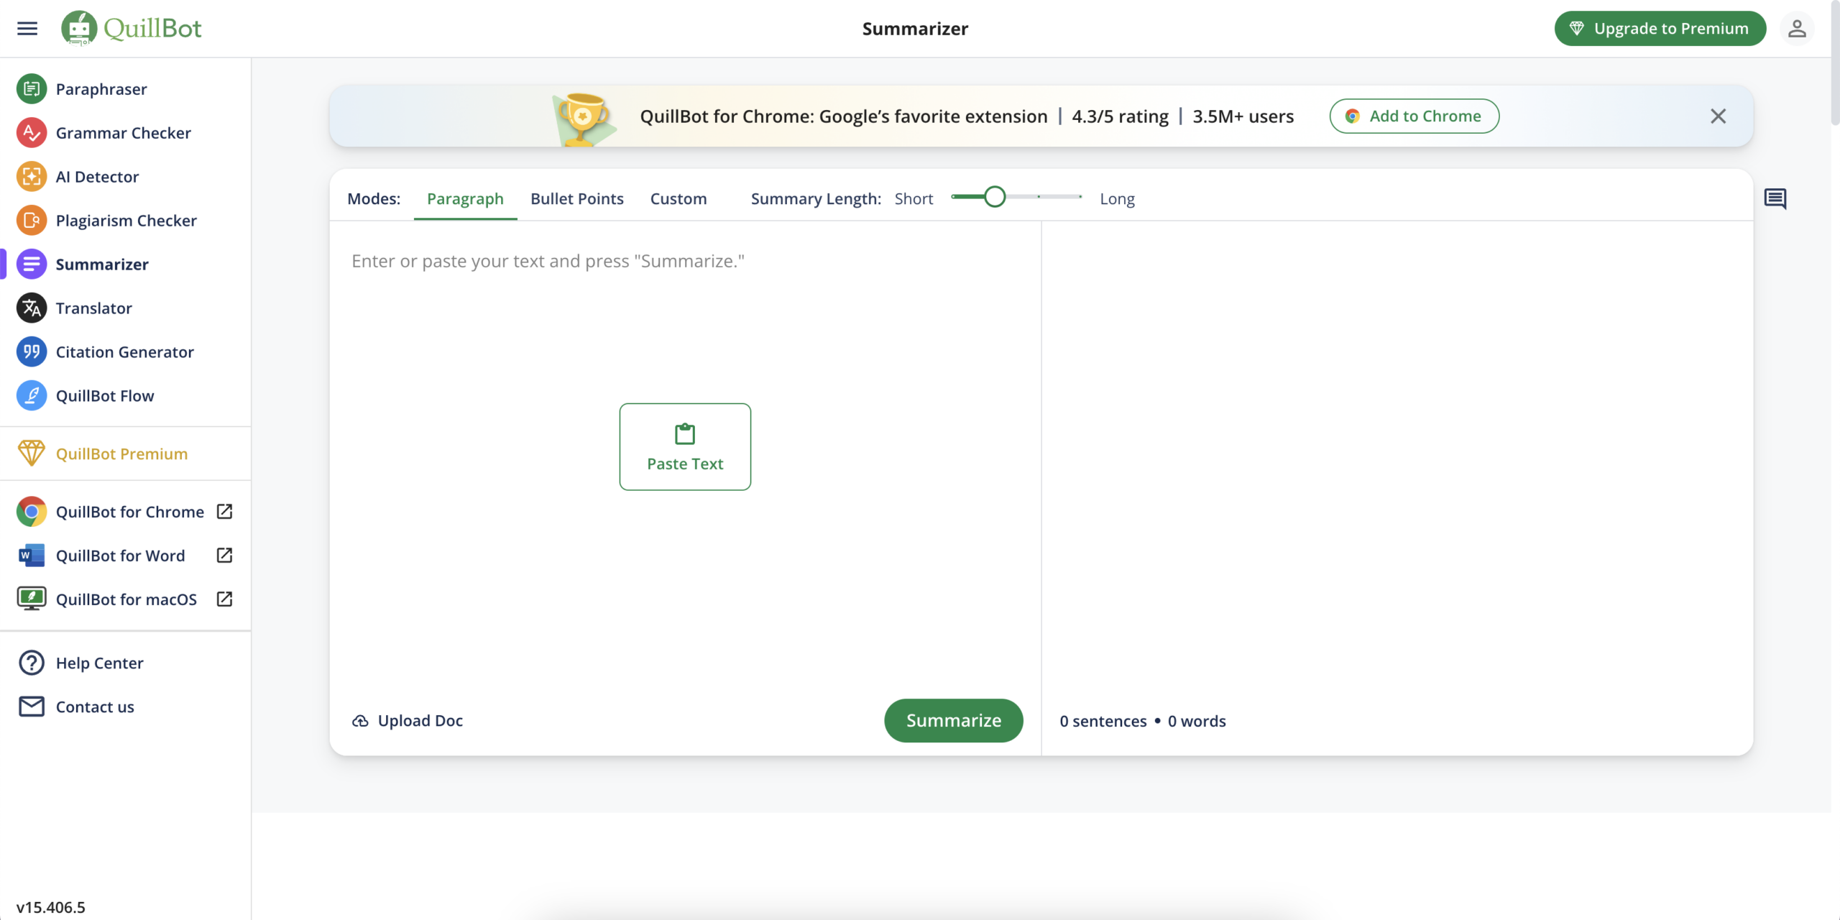Open the Help Center link
Viewport: 1840px width, 920px height.
tap(100, 663)
